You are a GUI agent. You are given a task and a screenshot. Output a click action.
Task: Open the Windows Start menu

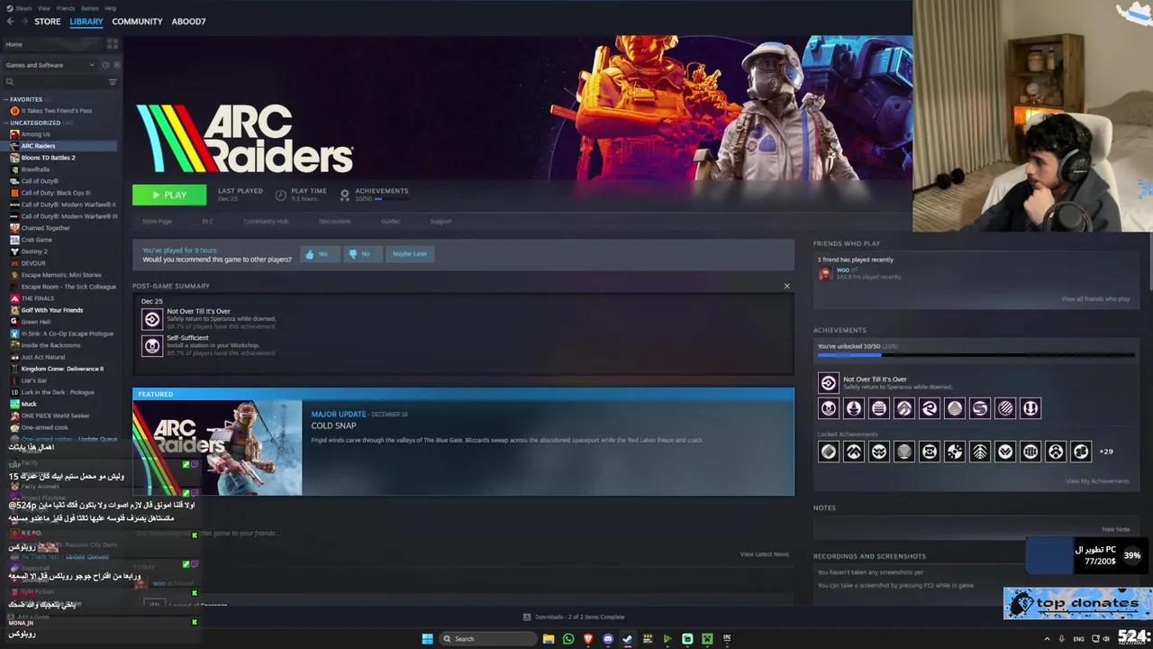point(427,639)
